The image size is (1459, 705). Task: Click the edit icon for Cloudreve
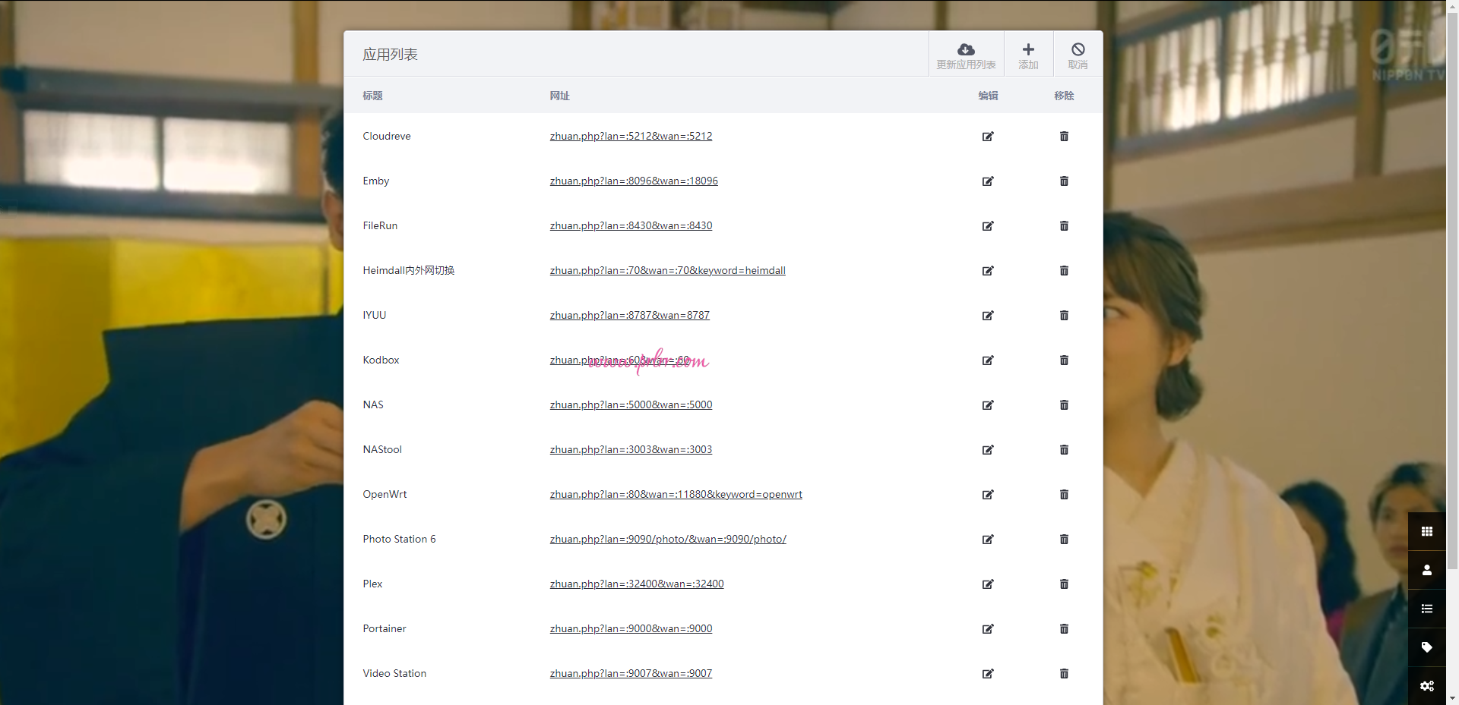click(988, 137)
